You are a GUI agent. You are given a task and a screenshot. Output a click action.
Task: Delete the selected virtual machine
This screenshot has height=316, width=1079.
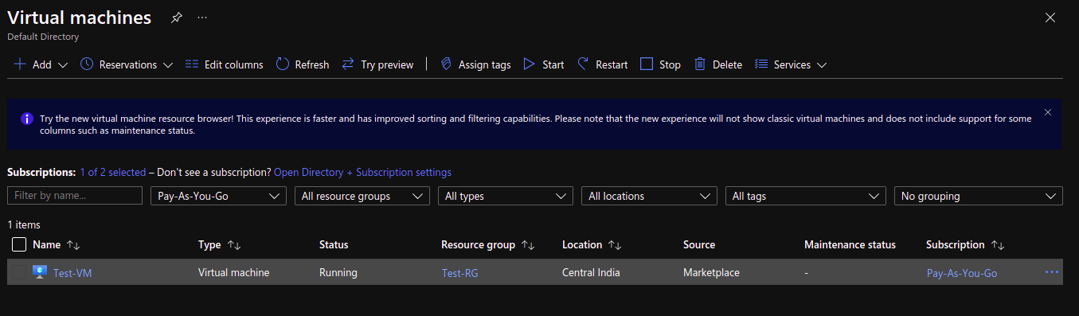pyautogui.click(x=718, y=64)
